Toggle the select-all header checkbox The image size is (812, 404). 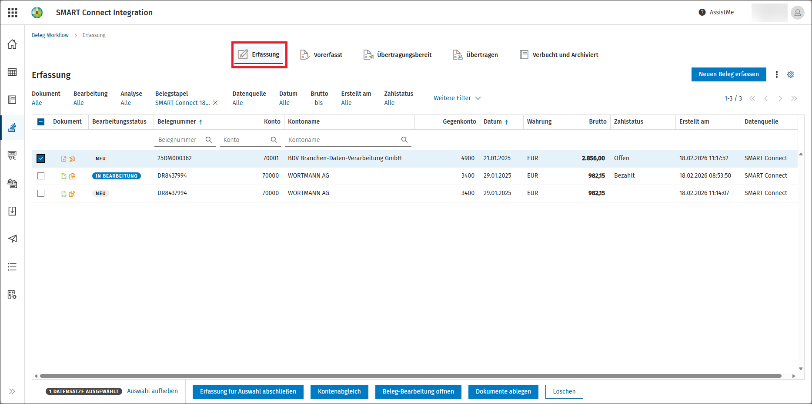[x=41, y=122]
